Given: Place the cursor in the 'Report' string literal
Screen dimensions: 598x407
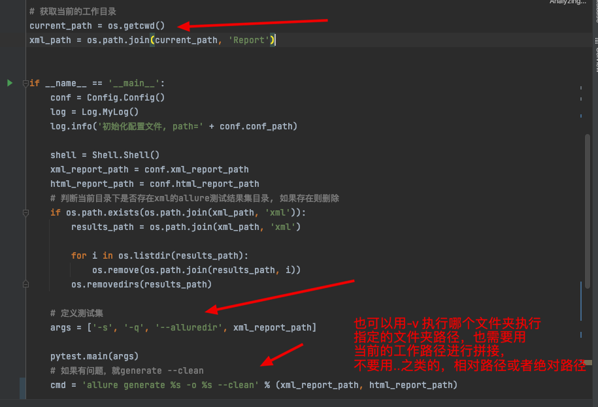Looking at the screenshot, I should (248, 40).
